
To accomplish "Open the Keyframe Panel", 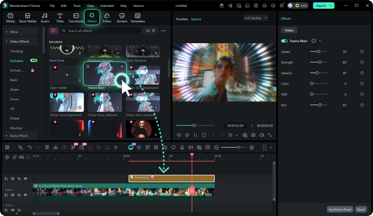I will [339, 209].
